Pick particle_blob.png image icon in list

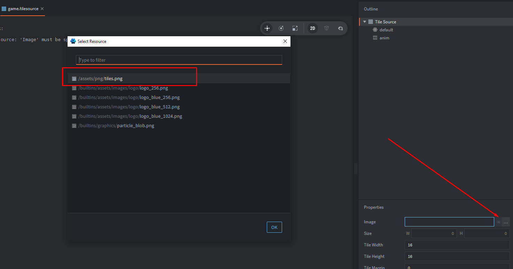[74, 126]
